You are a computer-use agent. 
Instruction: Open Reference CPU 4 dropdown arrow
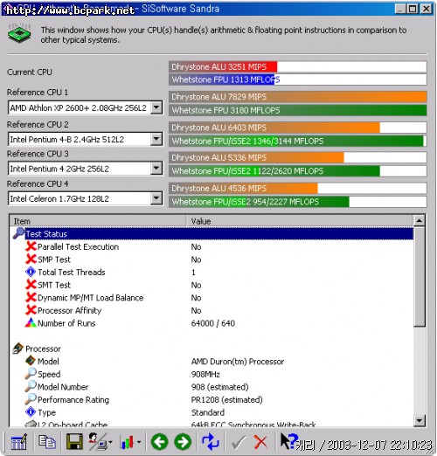pyautogui.click(x=156, y=198)
